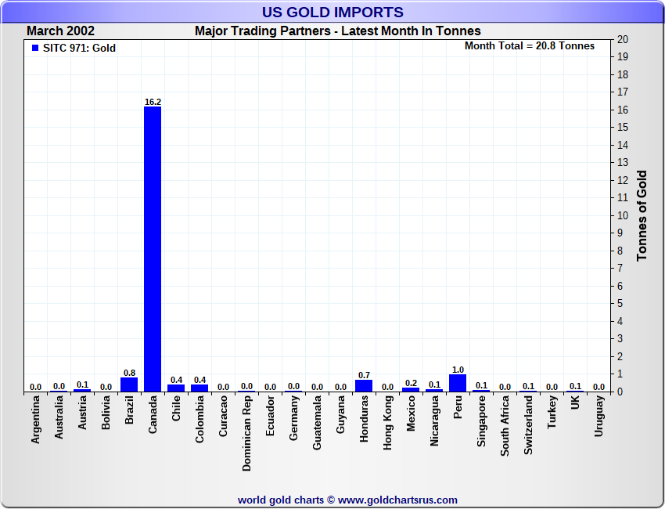Click the Mexico bar in the chart

tap(411, 389)
